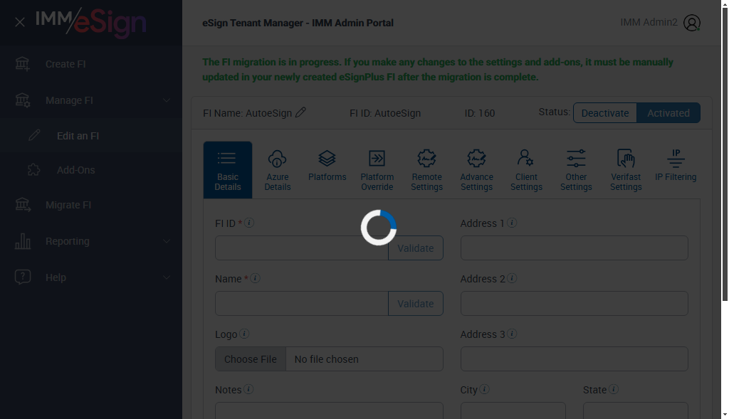Show info tooltip for Address 3
The width and height of the screenshot is (729, 419).
point(512,334)
